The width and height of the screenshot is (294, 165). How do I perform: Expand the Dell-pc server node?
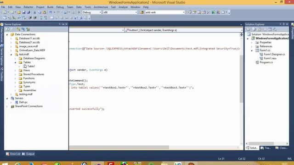(11, 102)
